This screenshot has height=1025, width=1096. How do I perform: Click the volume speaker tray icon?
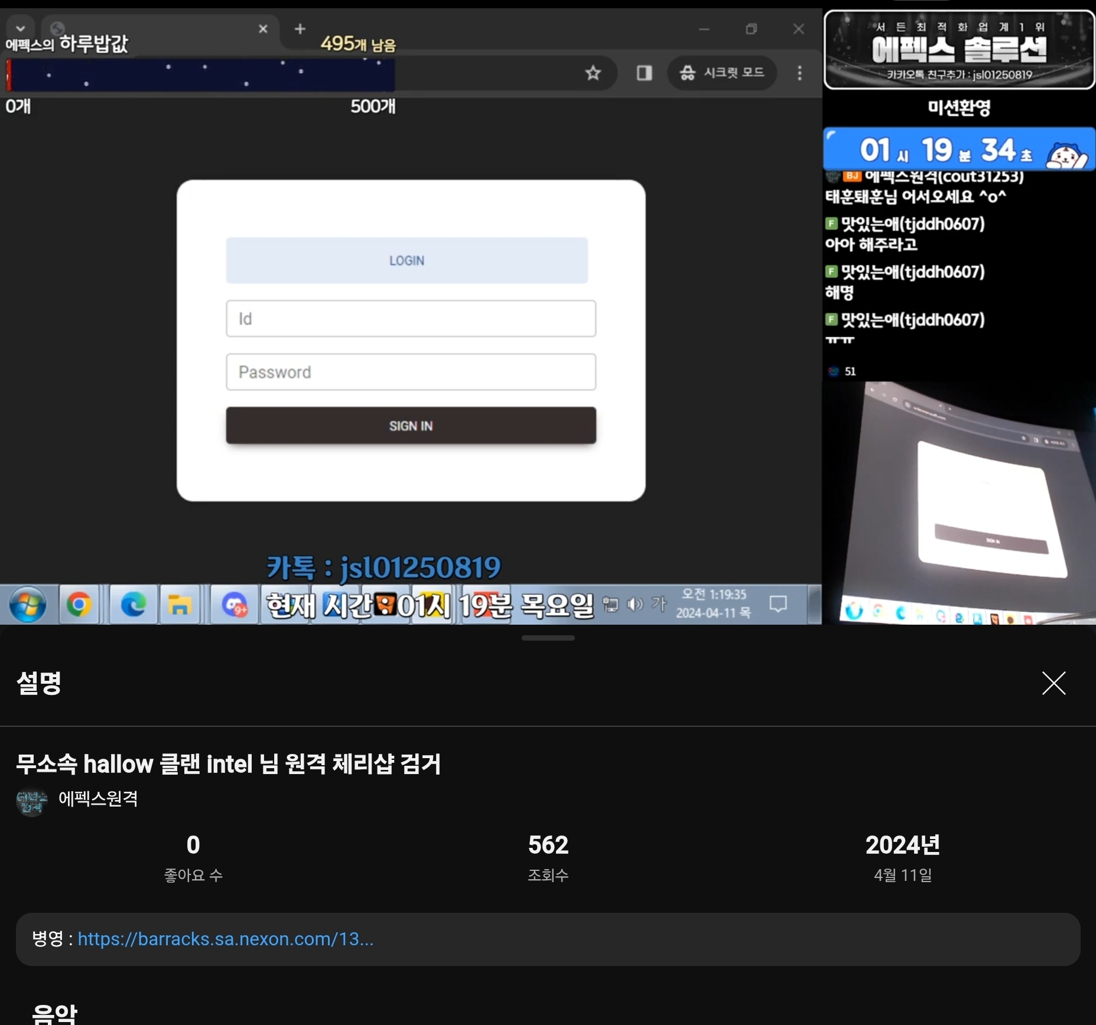[635, 604]
